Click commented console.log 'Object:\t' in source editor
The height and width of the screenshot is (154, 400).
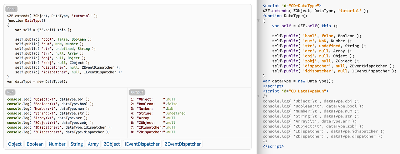pyautogui.click(x=311, y=101)
